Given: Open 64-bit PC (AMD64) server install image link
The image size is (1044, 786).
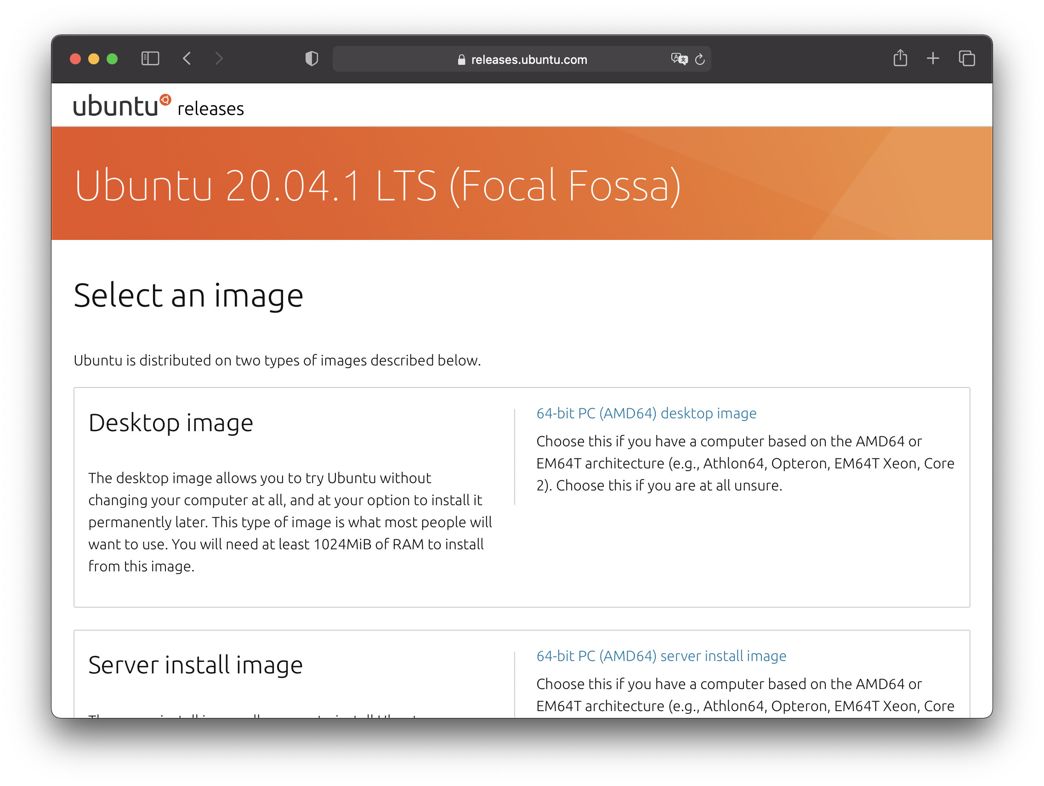Looking at the screenshot, I should pyautogui.click(x=661, y=656).
